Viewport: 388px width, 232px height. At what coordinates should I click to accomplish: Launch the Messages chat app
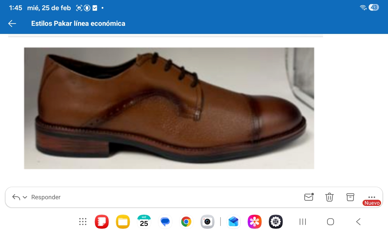pyautogui.click(x=165, y=222)
